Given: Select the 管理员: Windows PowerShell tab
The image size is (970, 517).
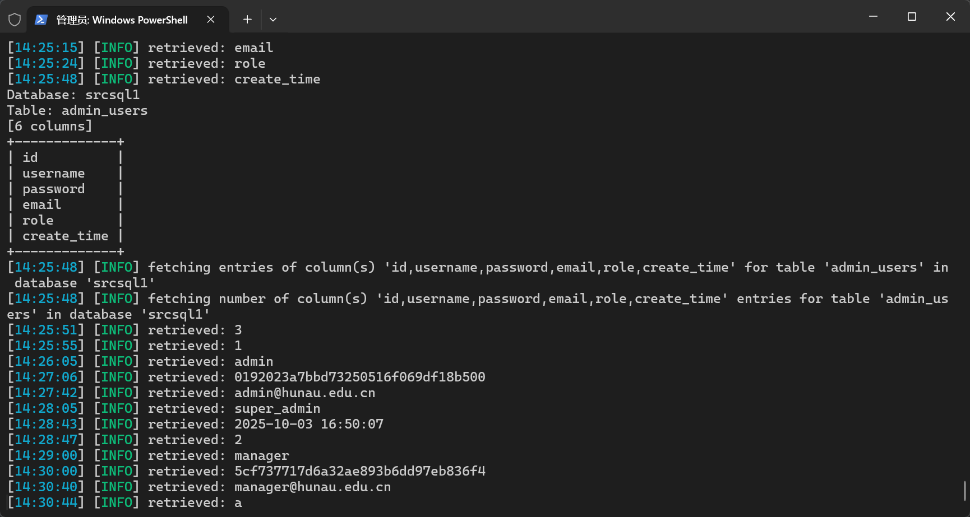Looking at the screenshot, I should 122,20.
